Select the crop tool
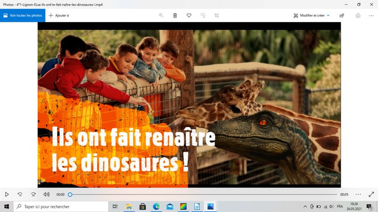Viewport: 378px width, 212px height. click(x=216, y=15)
